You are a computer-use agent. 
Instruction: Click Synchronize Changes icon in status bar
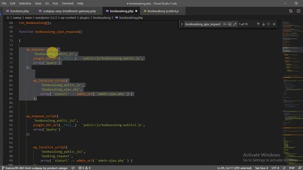[73, 168]
